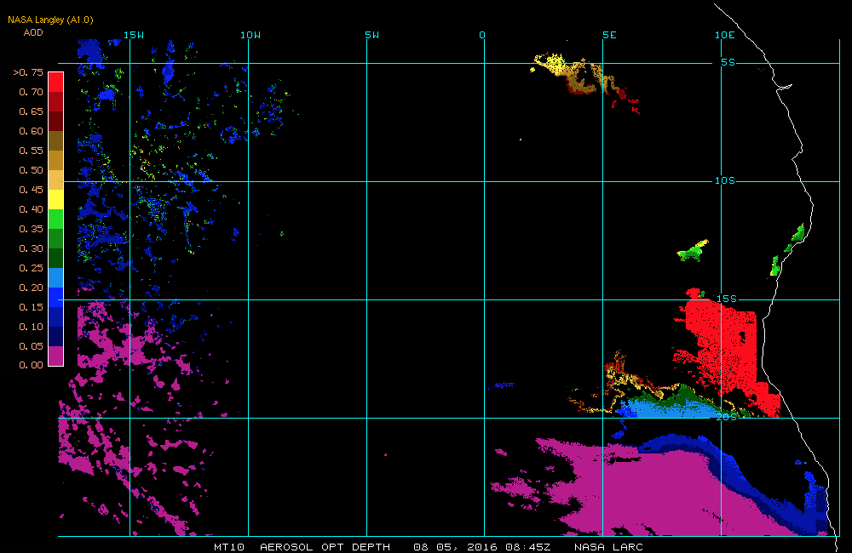Viewport: 852px width, 553px height.
Task: Pick the light blue 0.20 legend color
Action: point(55,277)
